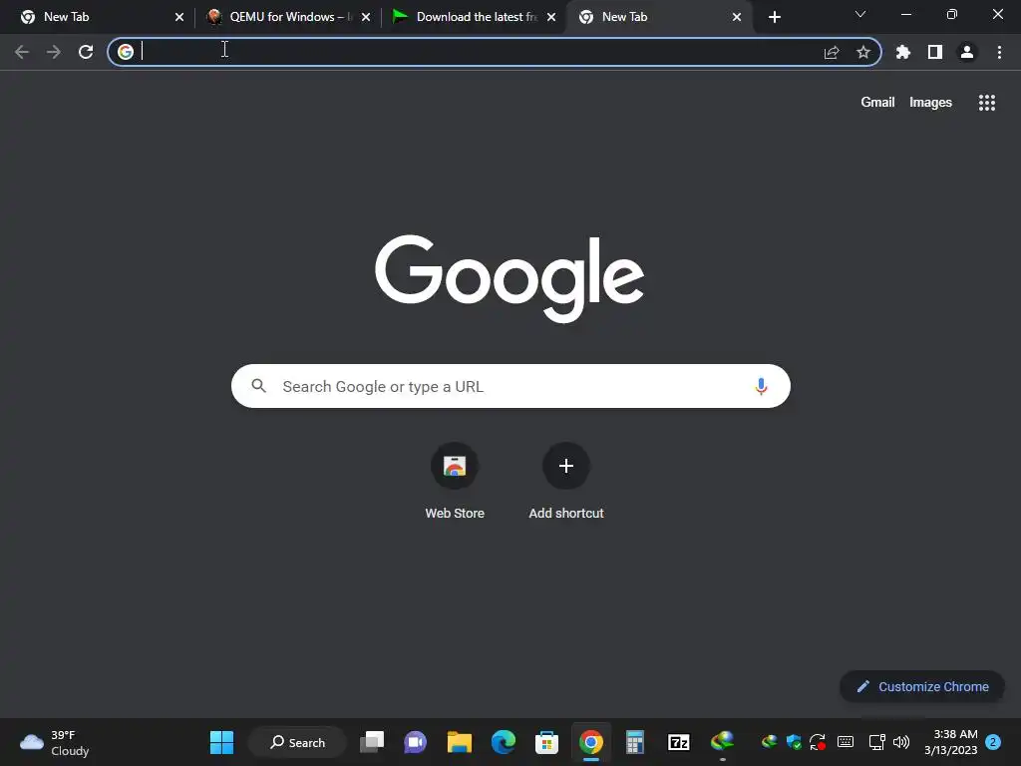Open the notification count badge
Image resolution: width=1021 pixels, height=766 pixels.
click(993, 742)
